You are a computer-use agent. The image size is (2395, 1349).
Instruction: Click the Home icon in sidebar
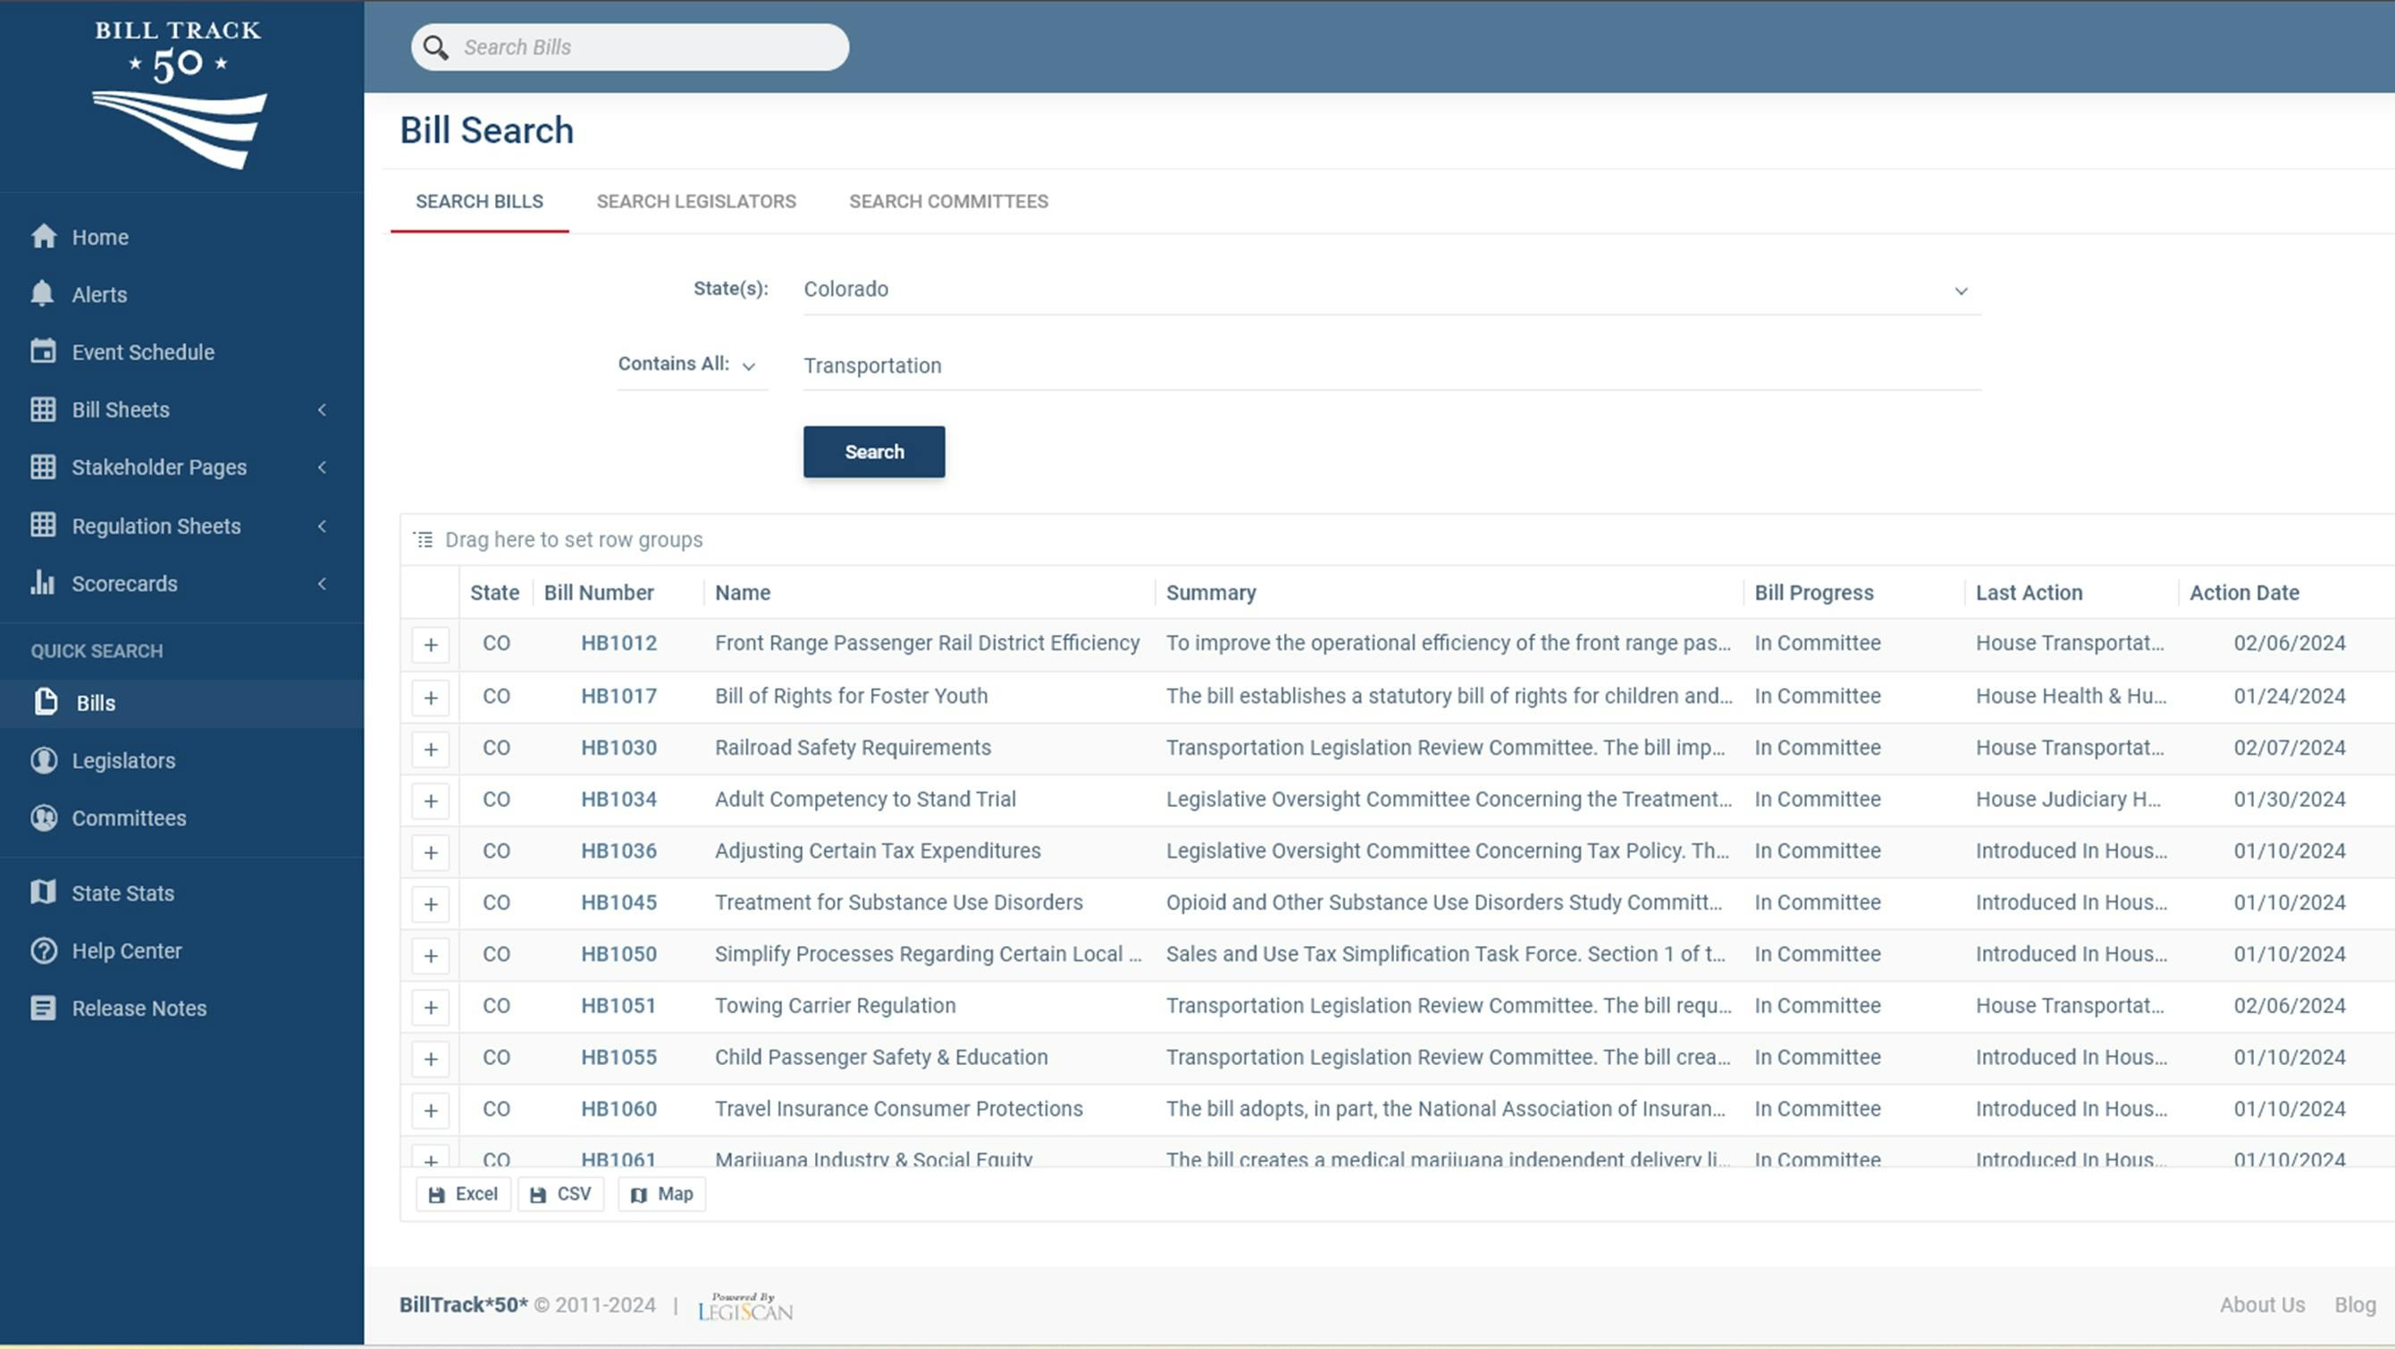pyautogui.click(x=44, y=236)
